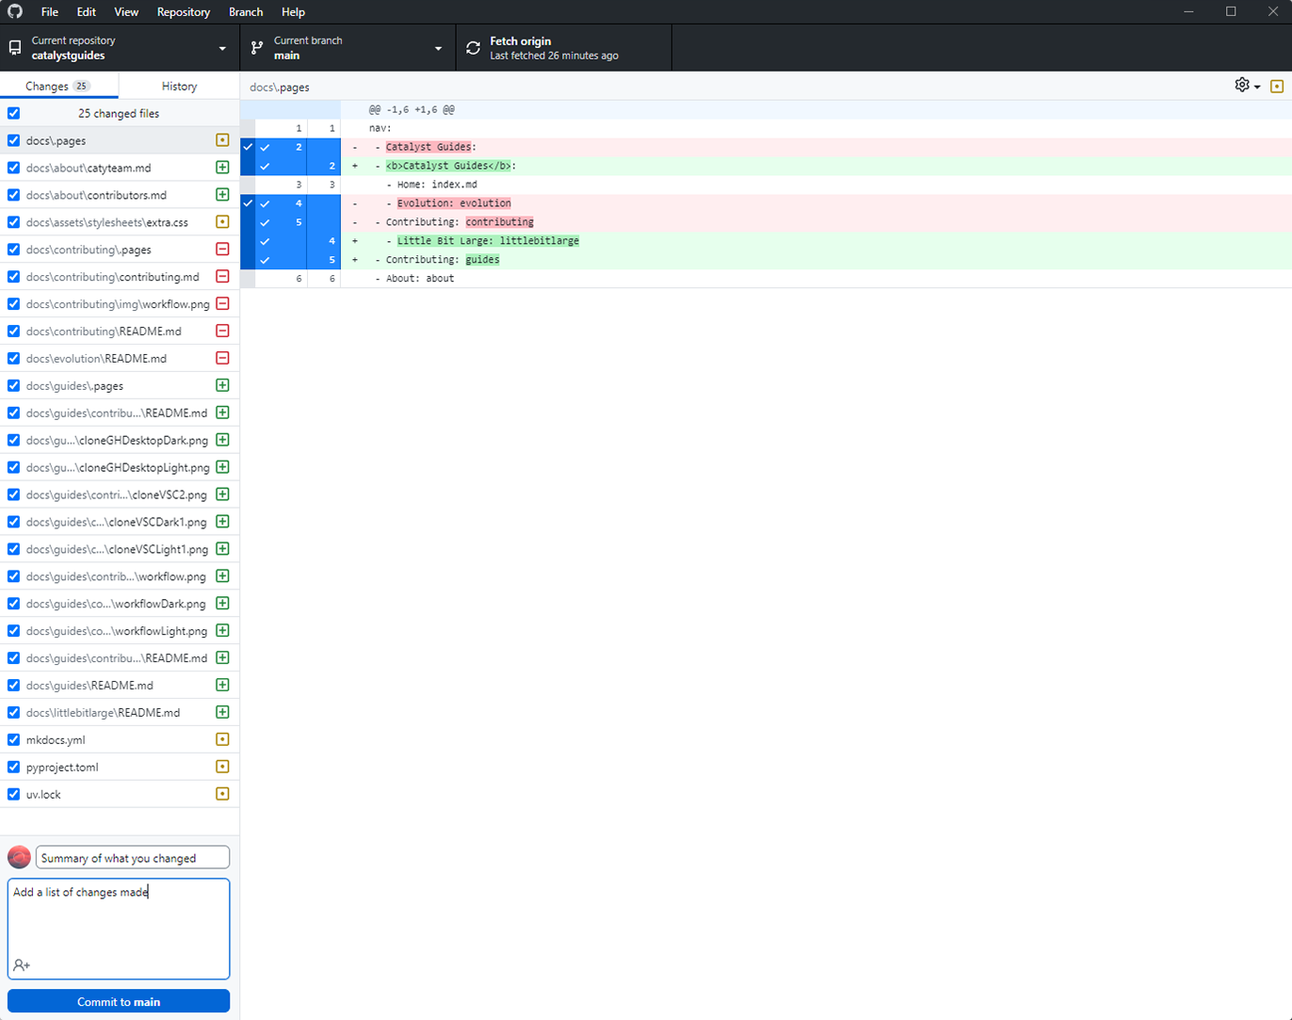Open the Repository menu
The height and width of the screenshot is (1020, 1292).
184,12
